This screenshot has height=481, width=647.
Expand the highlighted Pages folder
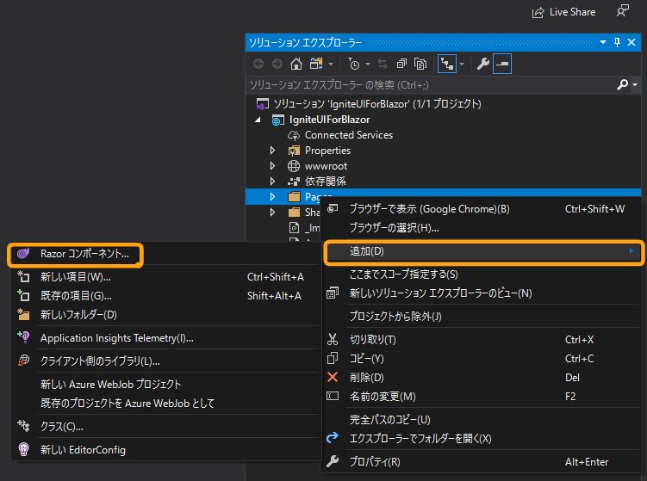coord(272,197)
